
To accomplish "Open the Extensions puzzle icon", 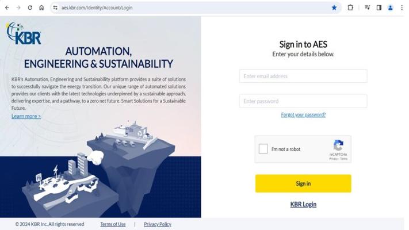I will (x=350, y=7).
